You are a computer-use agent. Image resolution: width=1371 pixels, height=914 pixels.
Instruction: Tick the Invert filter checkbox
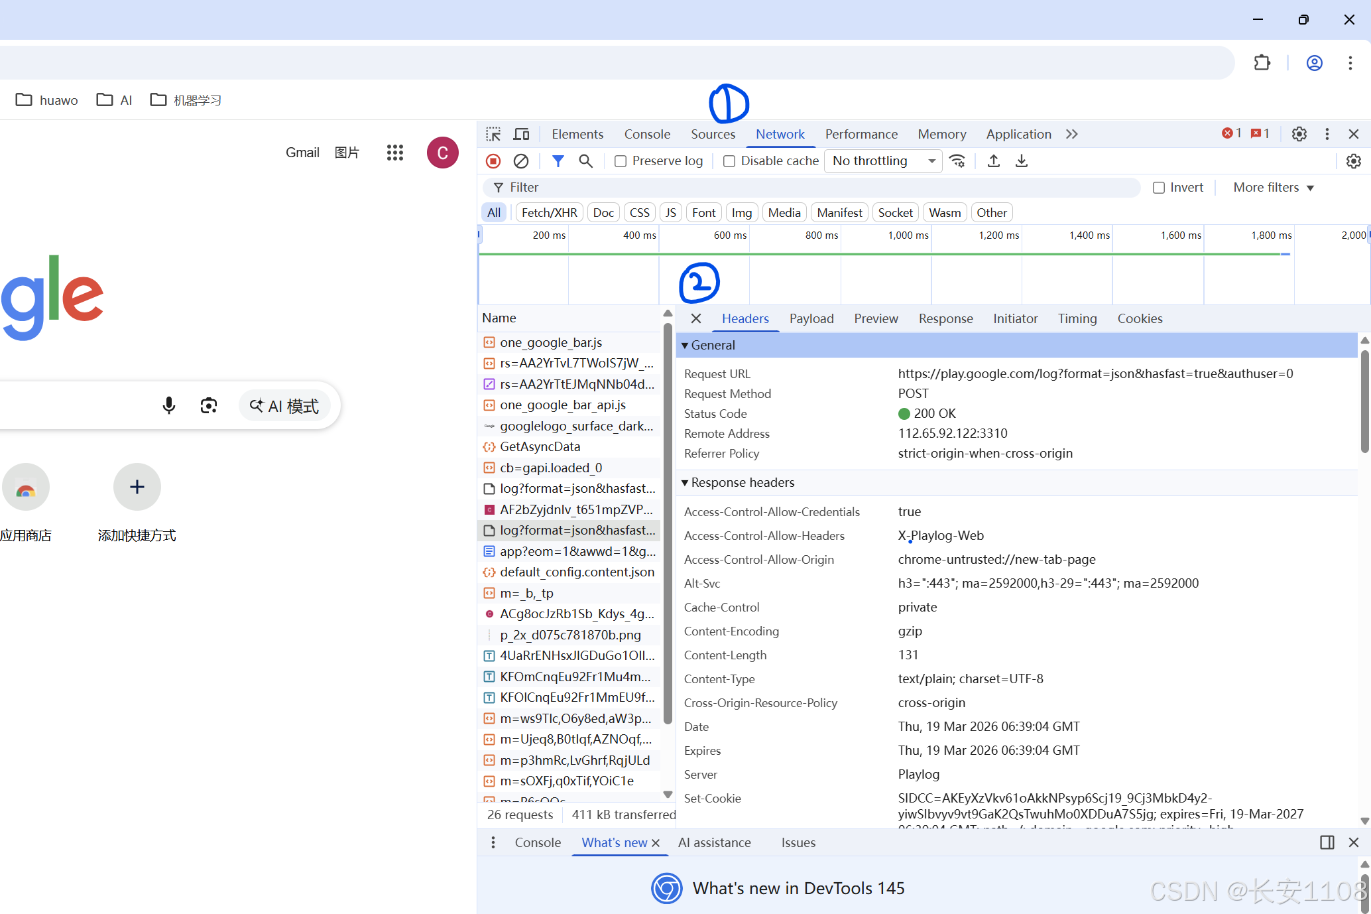(x=1159, y=188)
